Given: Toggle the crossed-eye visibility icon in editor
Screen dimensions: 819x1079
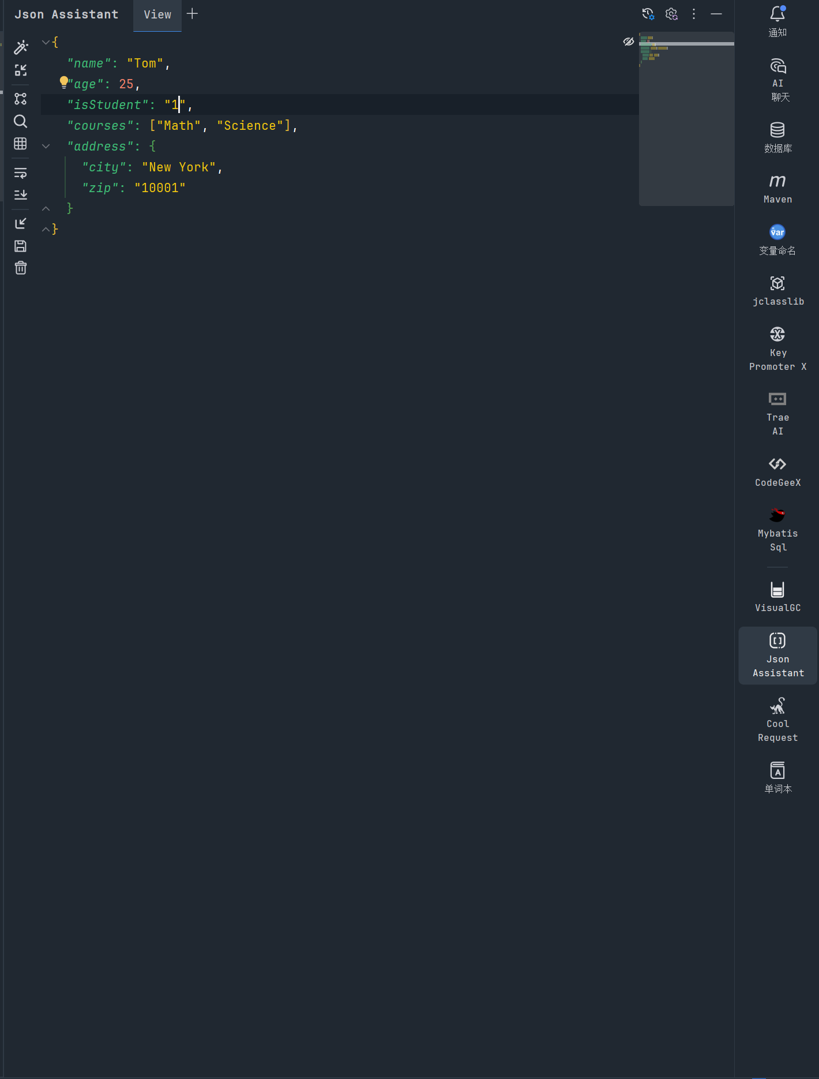Looking at the screenshot, I should [628, 42].
